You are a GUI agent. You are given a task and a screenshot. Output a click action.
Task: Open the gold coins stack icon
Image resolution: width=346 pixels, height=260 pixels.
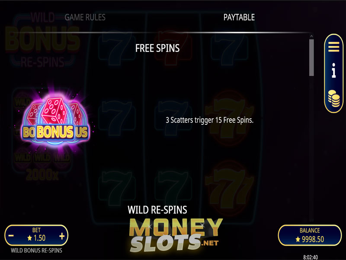(x=333, y=99)
